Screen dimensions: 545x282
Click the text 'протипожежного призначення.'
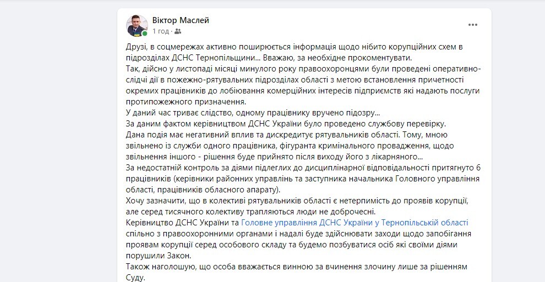click(x=186, y=102)
